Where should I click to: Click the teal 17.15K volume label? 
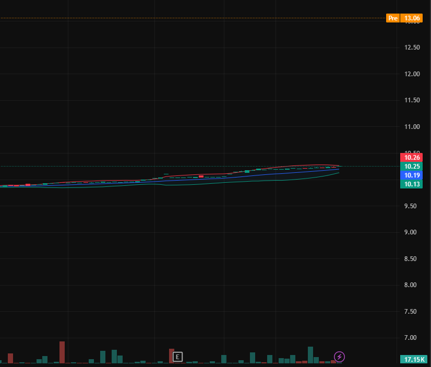coord(413,359)
